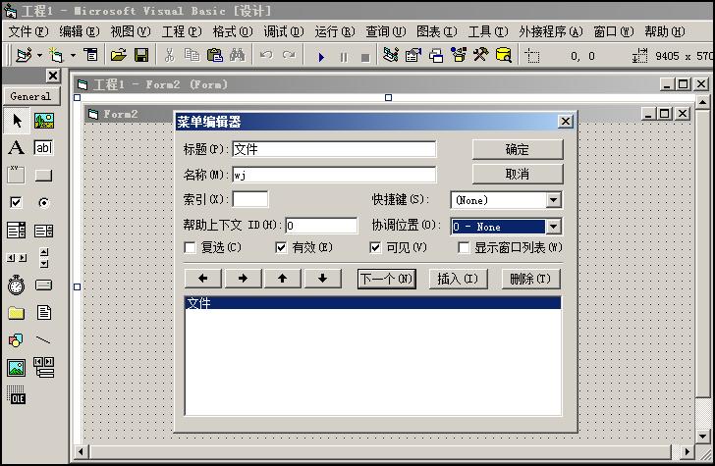Open the Object Browser toolbar icon
Screen dimensions: 715x466
pos(459,55)
